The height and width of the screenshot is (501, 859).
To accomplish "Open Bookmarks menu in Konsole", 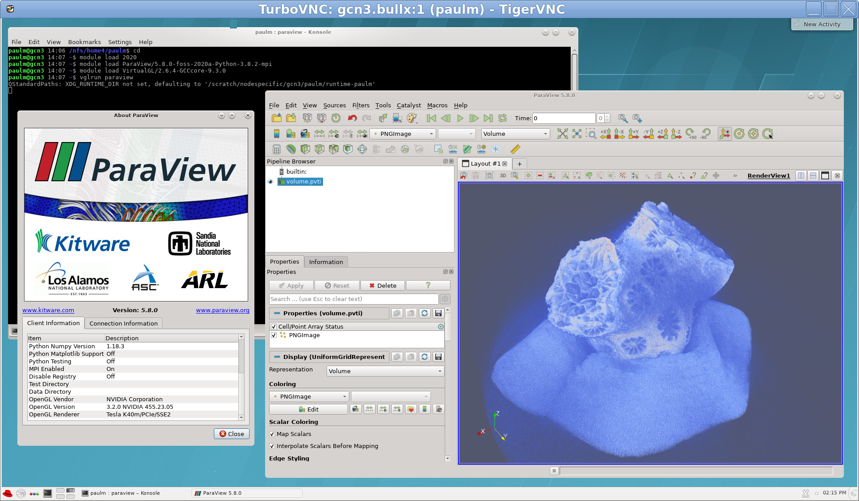I will click(x=84, y=42).
